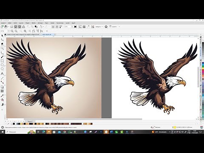Open File Explorer from the taskbar
The width and height of the screenshot is (204, 153).
[x=49, y=132]
